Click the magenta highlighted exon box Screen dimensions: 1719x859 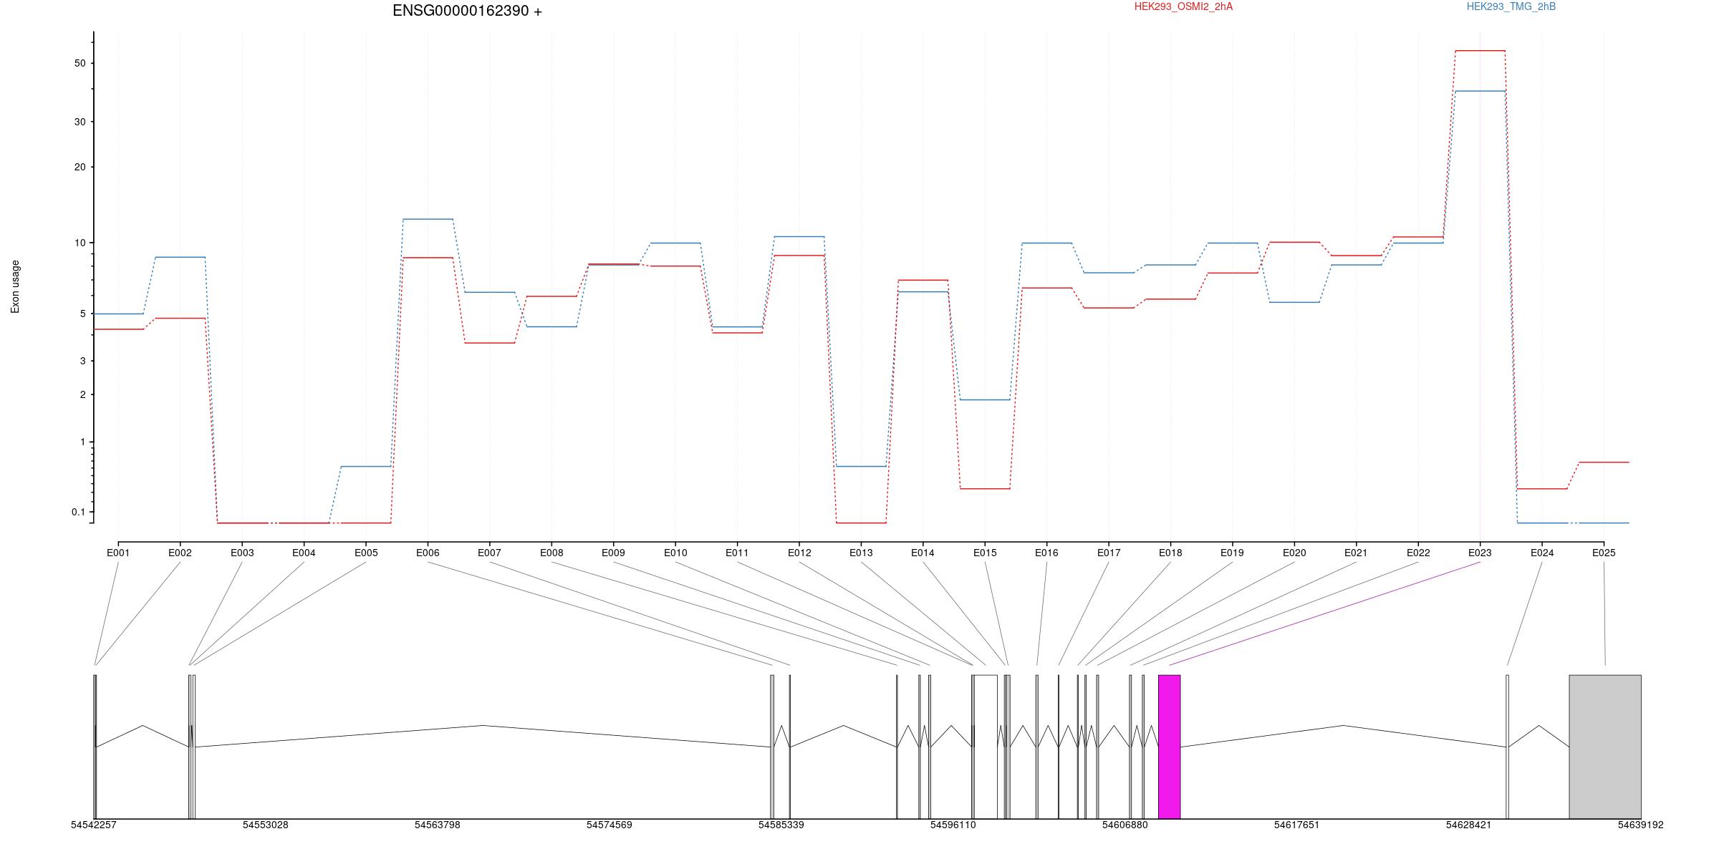(x=1170, y=747)
